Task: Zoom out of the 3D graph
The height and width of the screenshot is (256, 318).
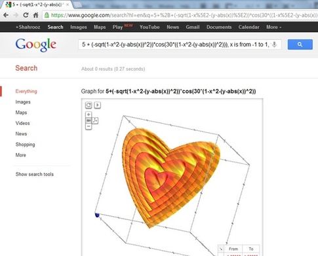Action: (x=89, y=126)
